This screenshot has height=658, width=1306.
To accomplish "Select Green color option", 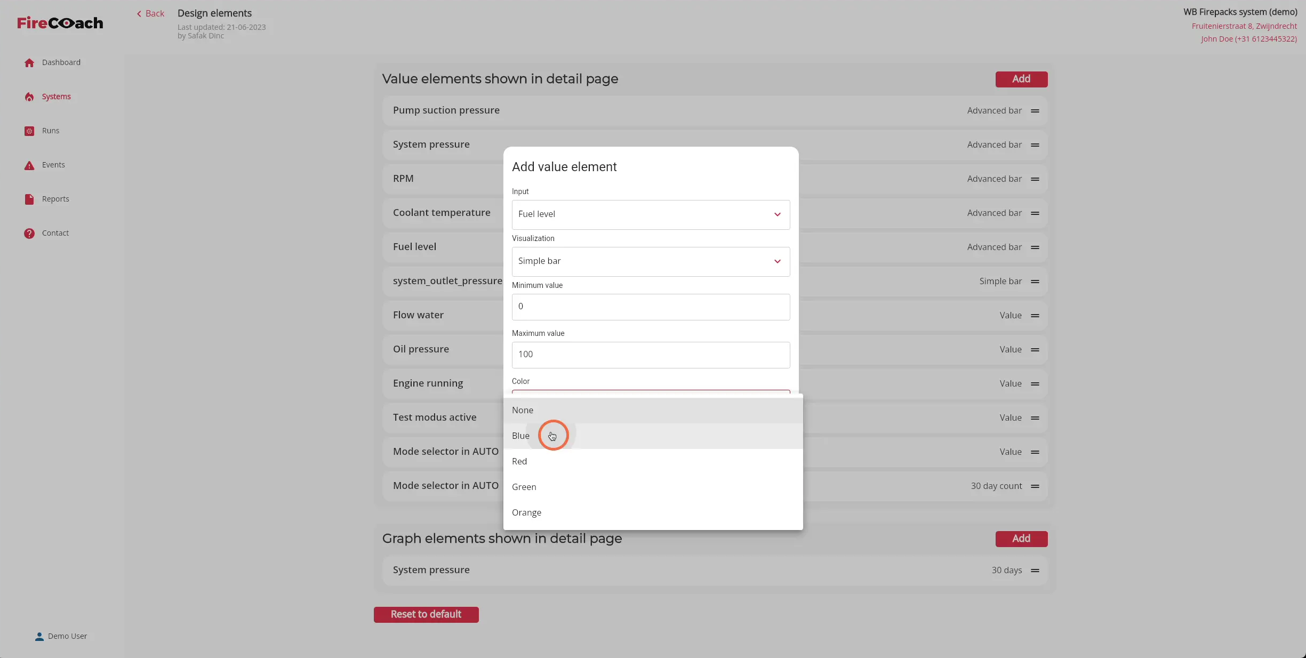I will (x=653, y=487).
